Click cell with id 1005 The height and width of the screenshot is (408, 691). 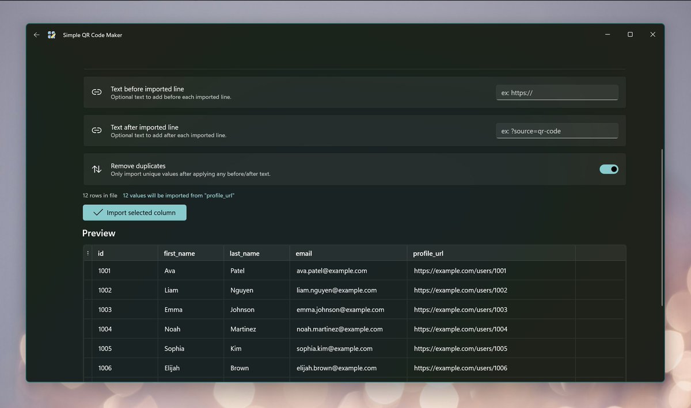click(125, 348)
